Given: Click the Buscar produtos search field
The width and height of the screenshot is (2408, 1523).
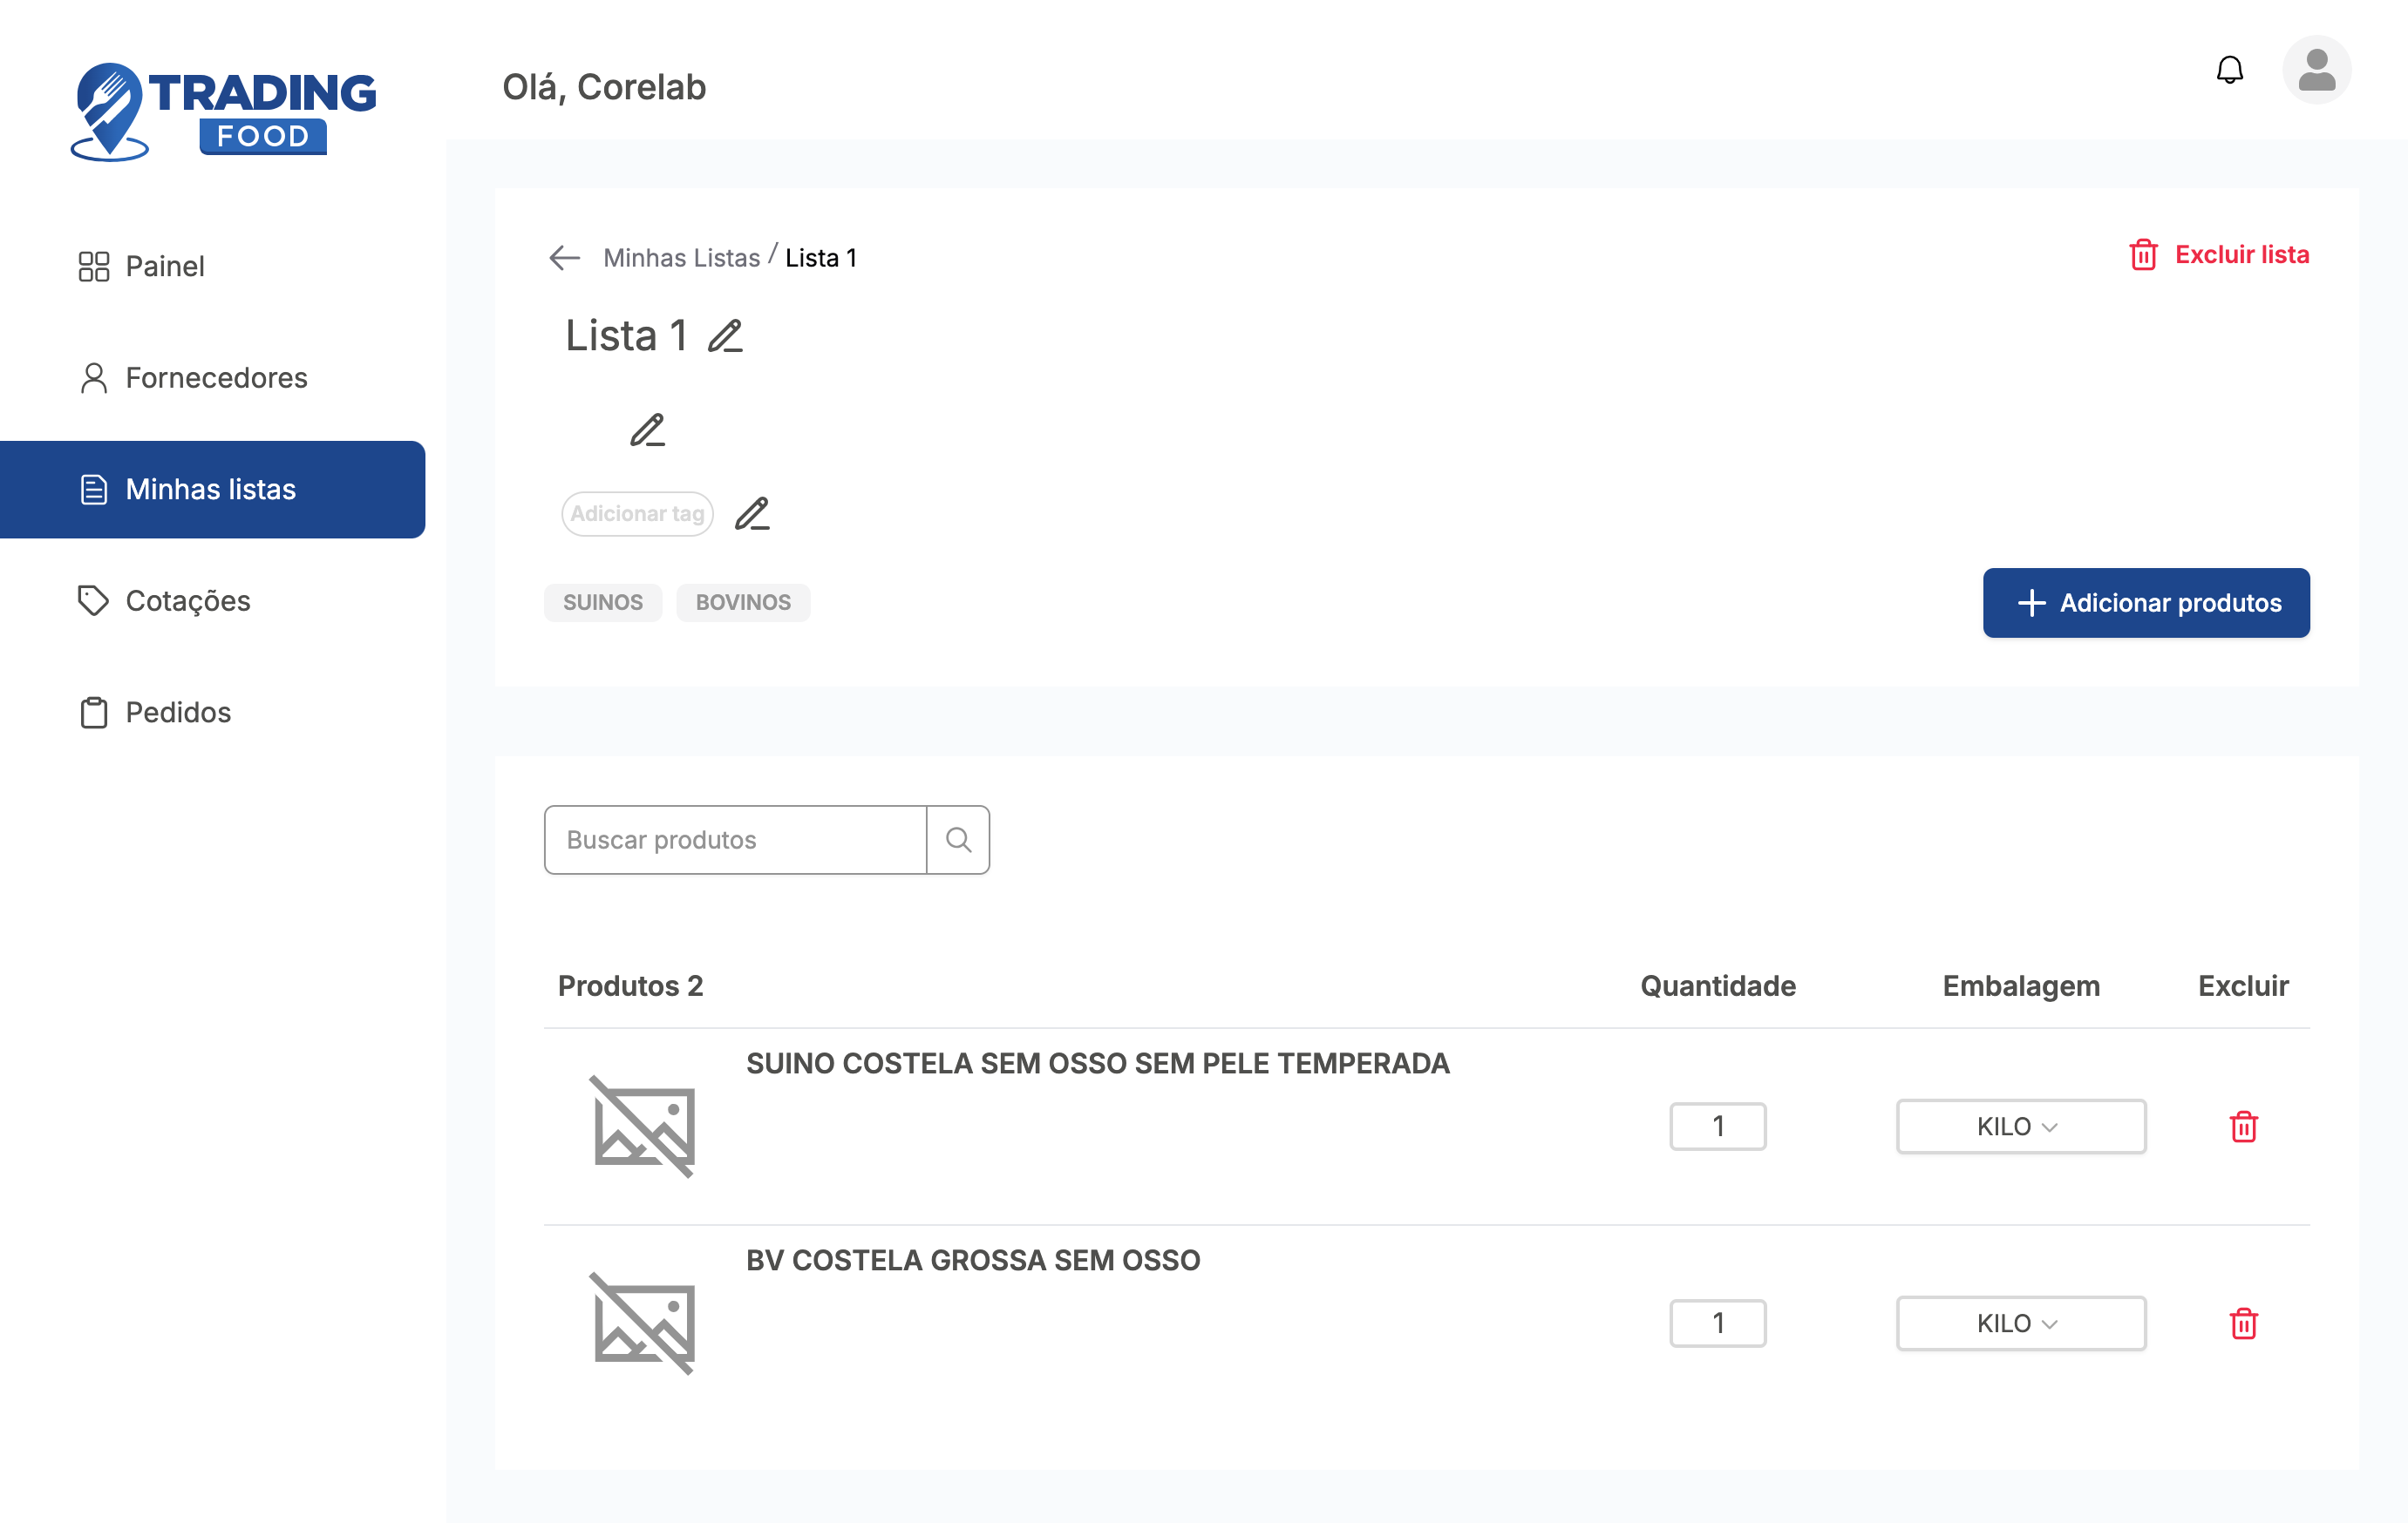Looking at the screenshot, I should tap(735, 839).
